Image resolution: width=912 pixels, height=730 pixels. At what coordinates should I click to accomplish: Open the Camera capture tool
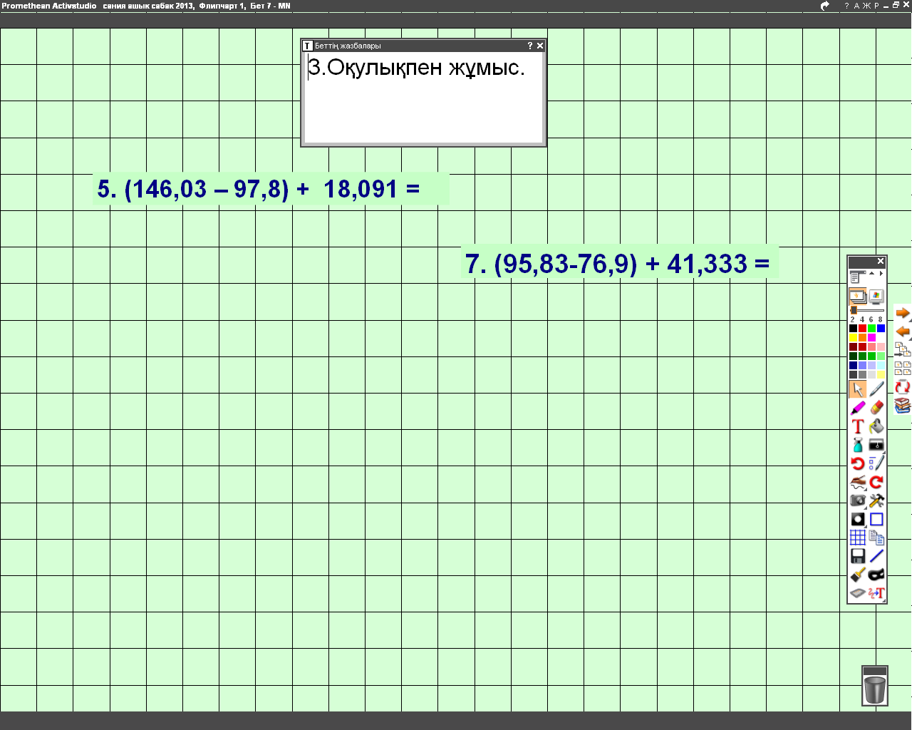[858, 500]
